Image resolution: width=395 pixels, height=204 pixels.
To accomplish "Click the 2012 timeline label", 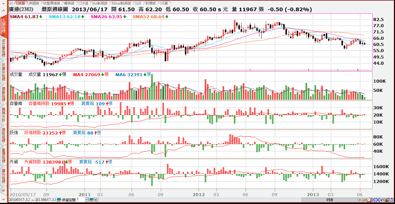I will click(199, 194).
